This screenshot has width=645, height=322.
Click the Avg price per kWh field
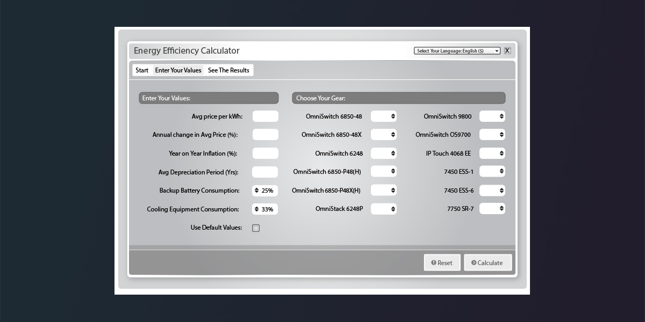[265, 116]
